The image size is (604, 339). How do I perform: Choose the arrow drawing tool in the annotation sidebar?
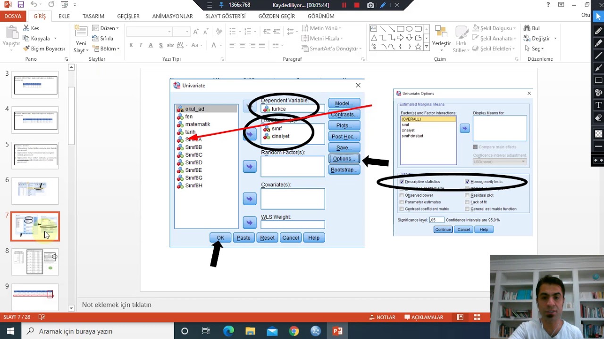tap(598, 68)
